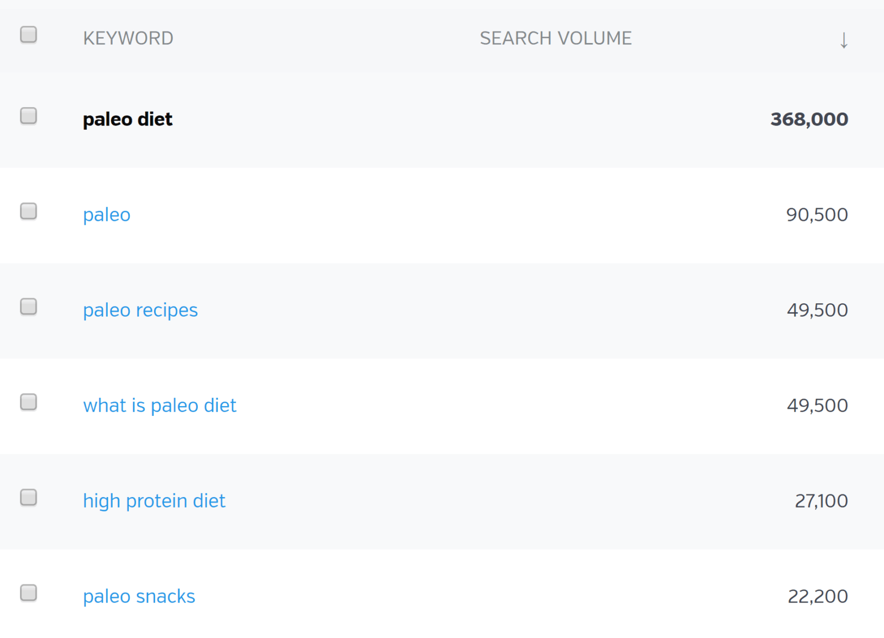
Task: Follow the 'what is paleo diet' link
Action: coord(160,406)
